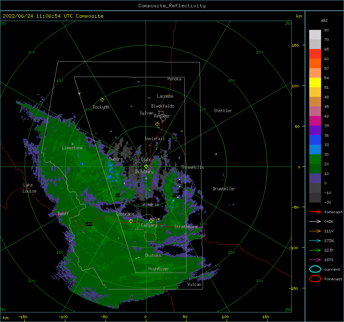
Task: Click the cyan 27ZW arrow legend icon
Action: 315,241
